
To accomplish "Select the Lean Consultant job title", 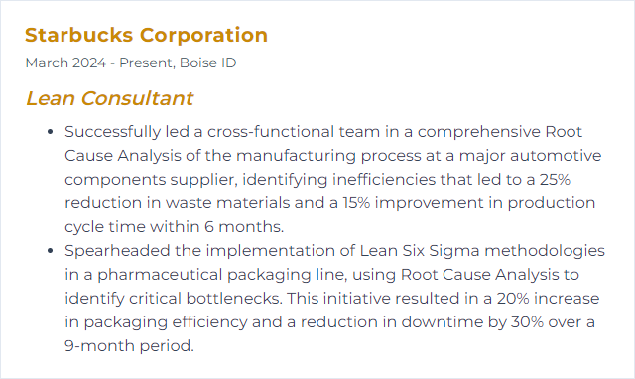I will 109,98.
